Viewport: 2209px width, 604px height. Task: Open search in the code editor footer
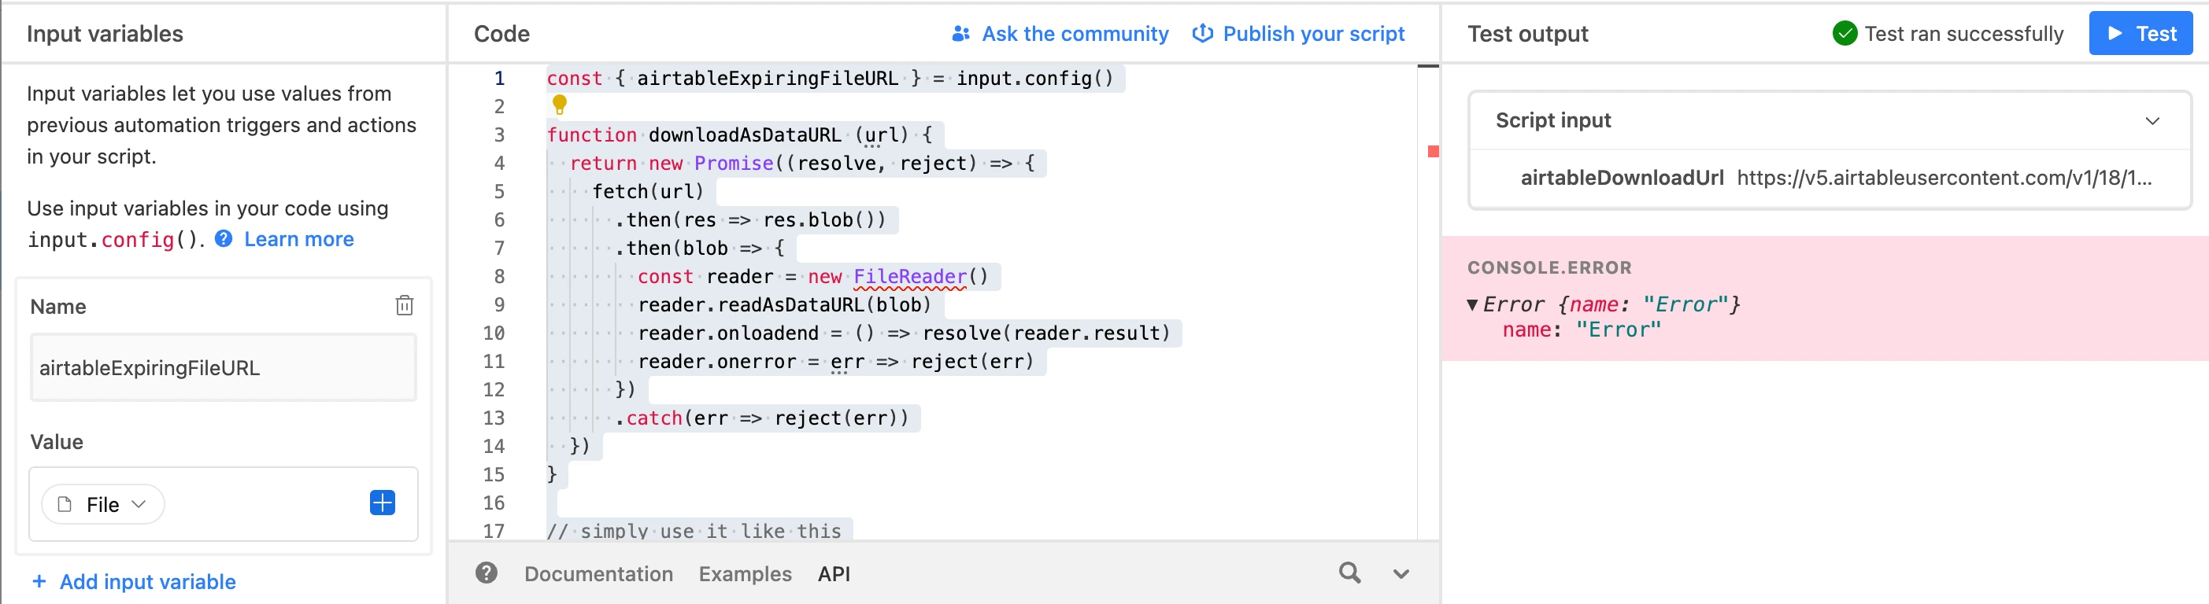coord(1350,573)
